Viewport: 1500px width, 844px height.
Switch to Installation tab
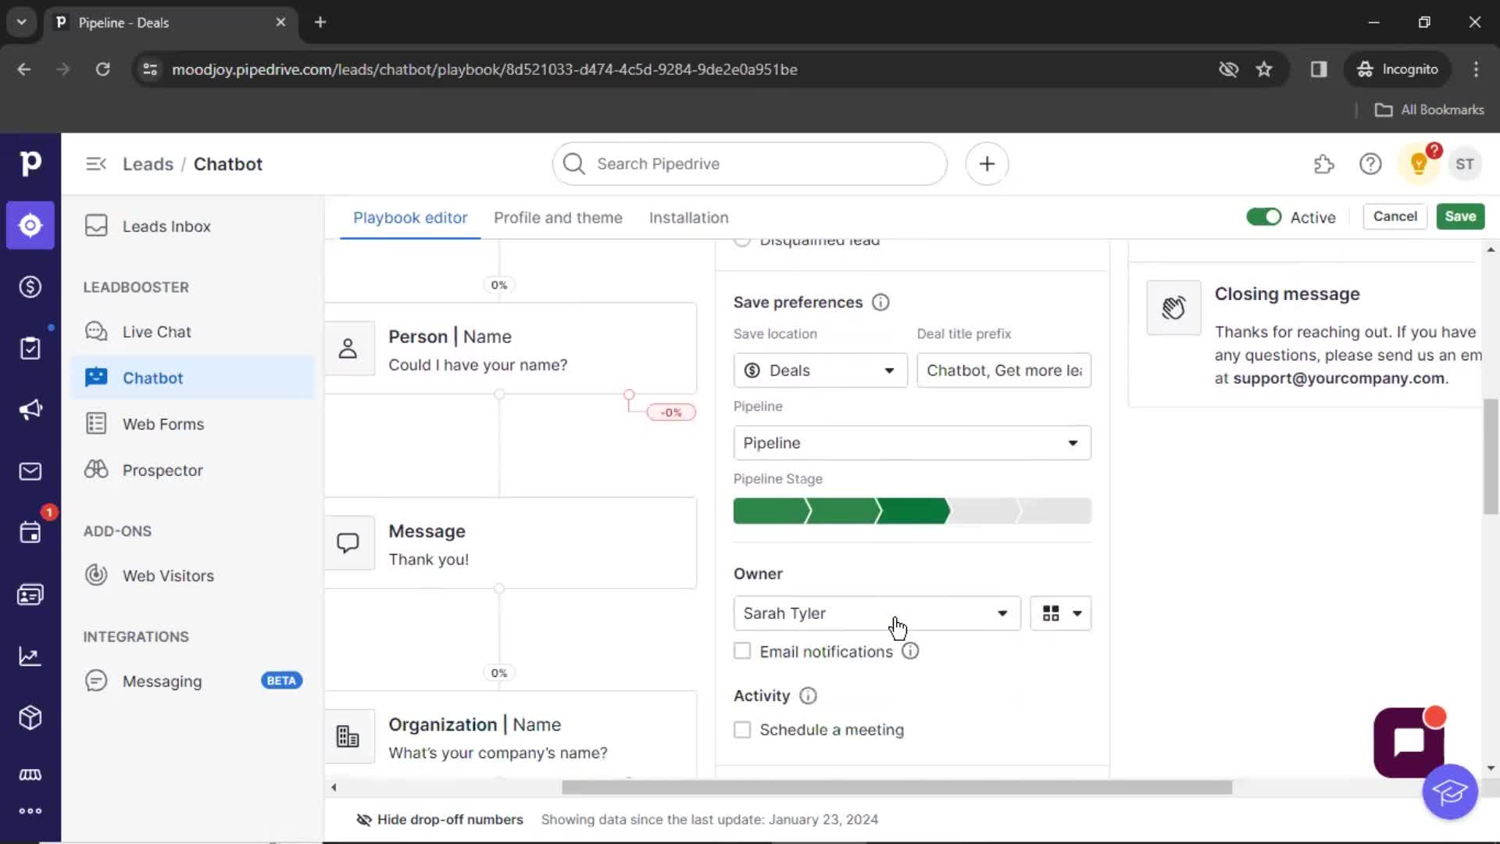point(688,217)
